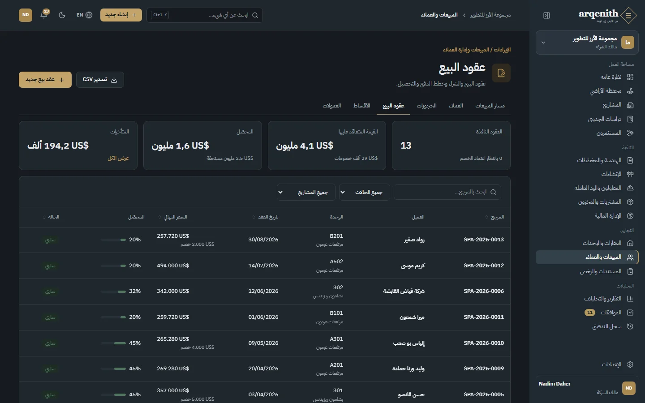
Task: Open الهندسة والمخططات engineering section
Action: tap(587, 160)
